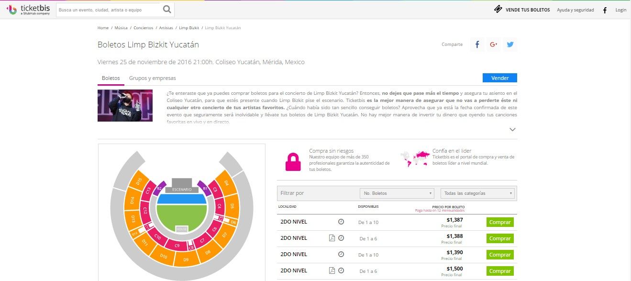Screen dimensions: 631x281
Task: Open Ayuda y seguridad link
Action: (575, 10)
